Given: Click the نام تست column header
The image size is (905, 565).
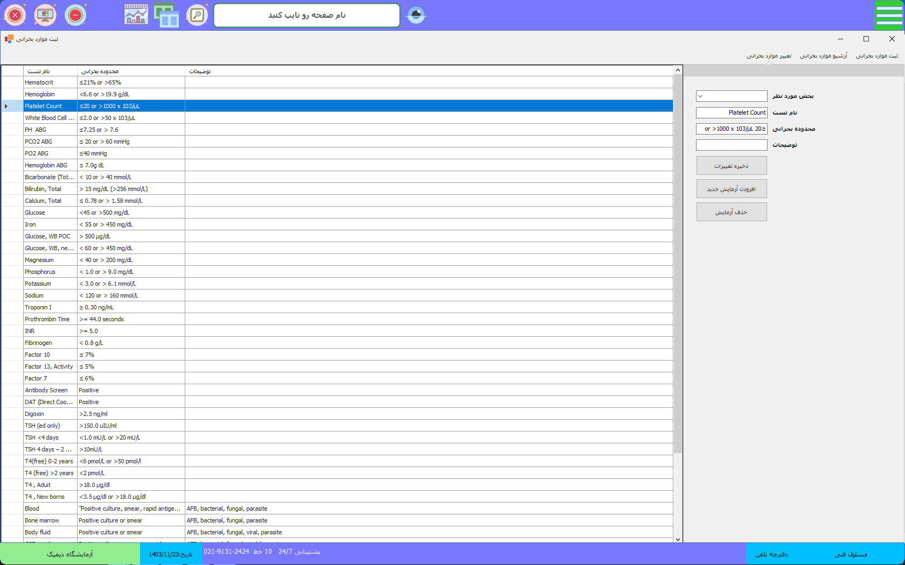Looking at the screenshot, I should pos(50,71).
